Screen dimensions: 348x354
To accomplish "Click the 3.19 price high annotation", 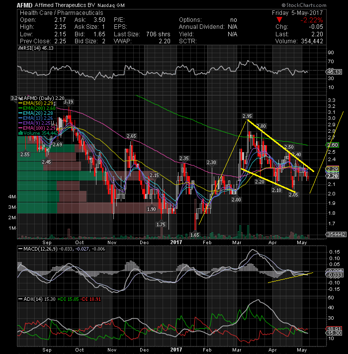I will coord(69,102).
